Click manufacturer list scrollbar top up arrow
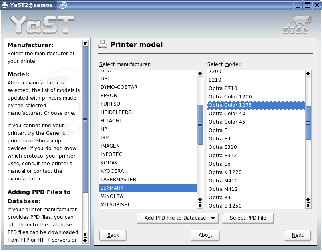The image size is (322, 252). (x=200, y=74)
